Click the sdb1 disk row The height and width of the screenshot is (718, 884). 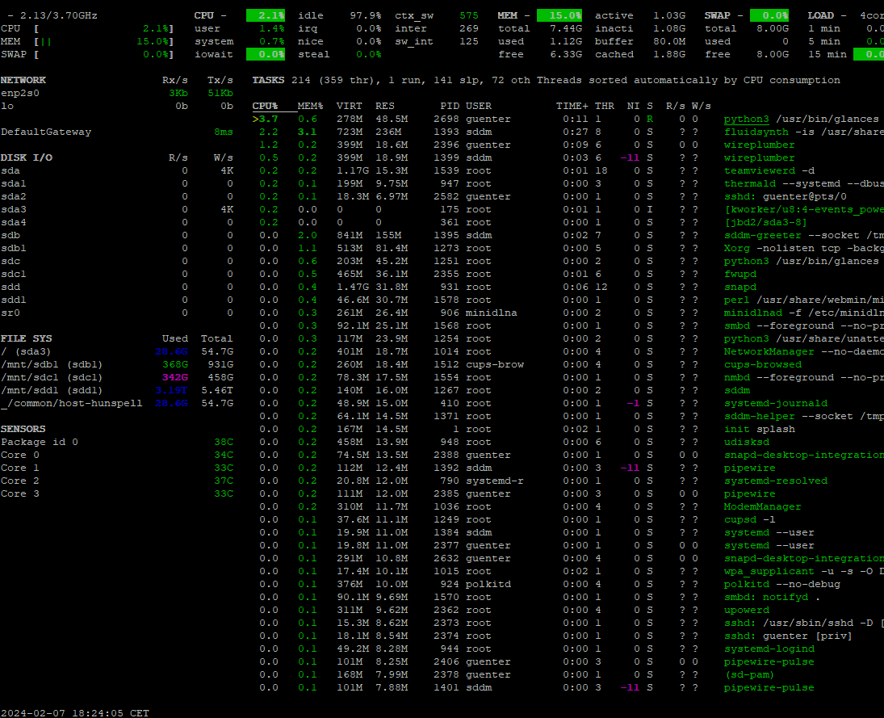click(117, 248)
